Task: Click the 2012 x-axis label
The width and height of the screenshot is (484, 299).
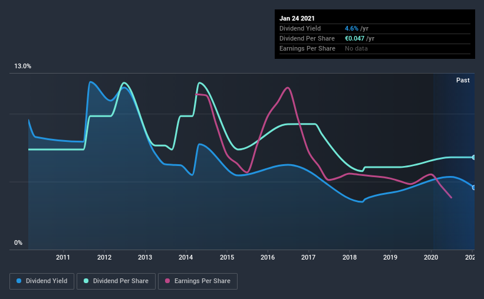Action: pyautogui.click(x=104, y=257)
